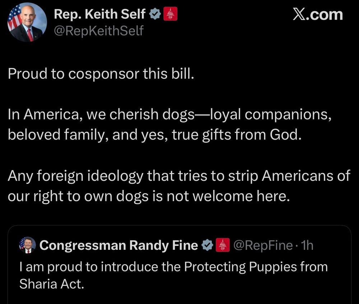Click the 'com' text of the X.com watermark
359x304 pixels.
pos(327,15)
